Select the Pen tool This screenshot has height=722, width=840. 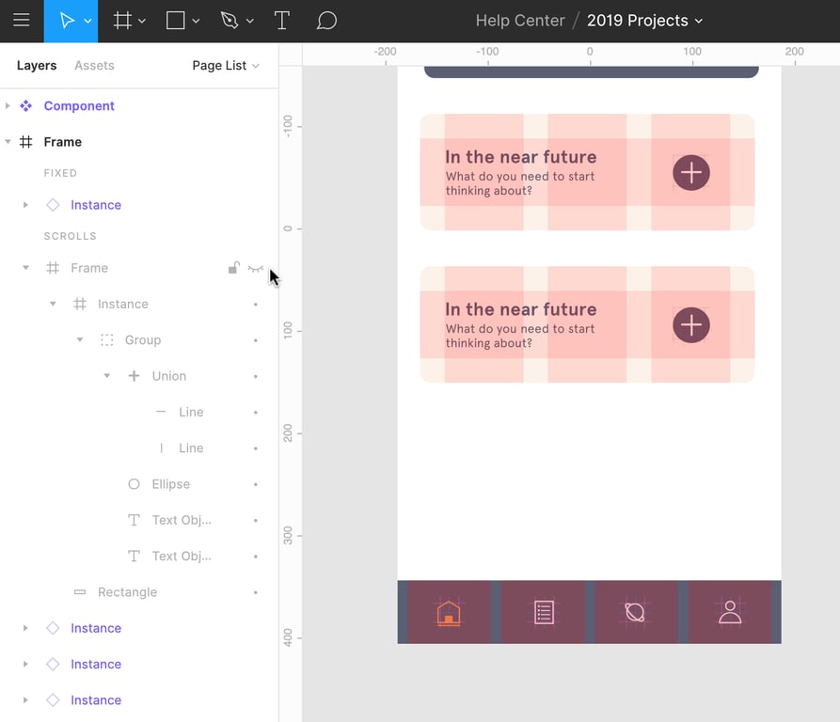[x=230, y=21]
